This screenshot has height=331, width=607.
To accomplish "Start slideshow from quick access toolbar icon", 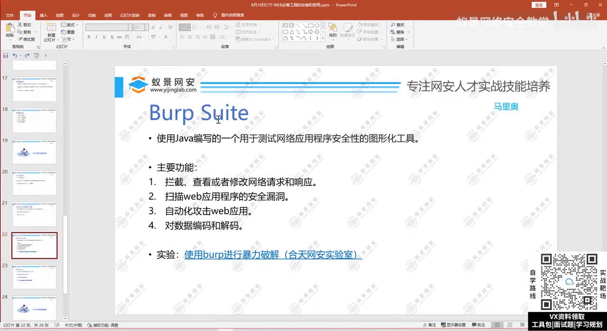I will point(36,55).
